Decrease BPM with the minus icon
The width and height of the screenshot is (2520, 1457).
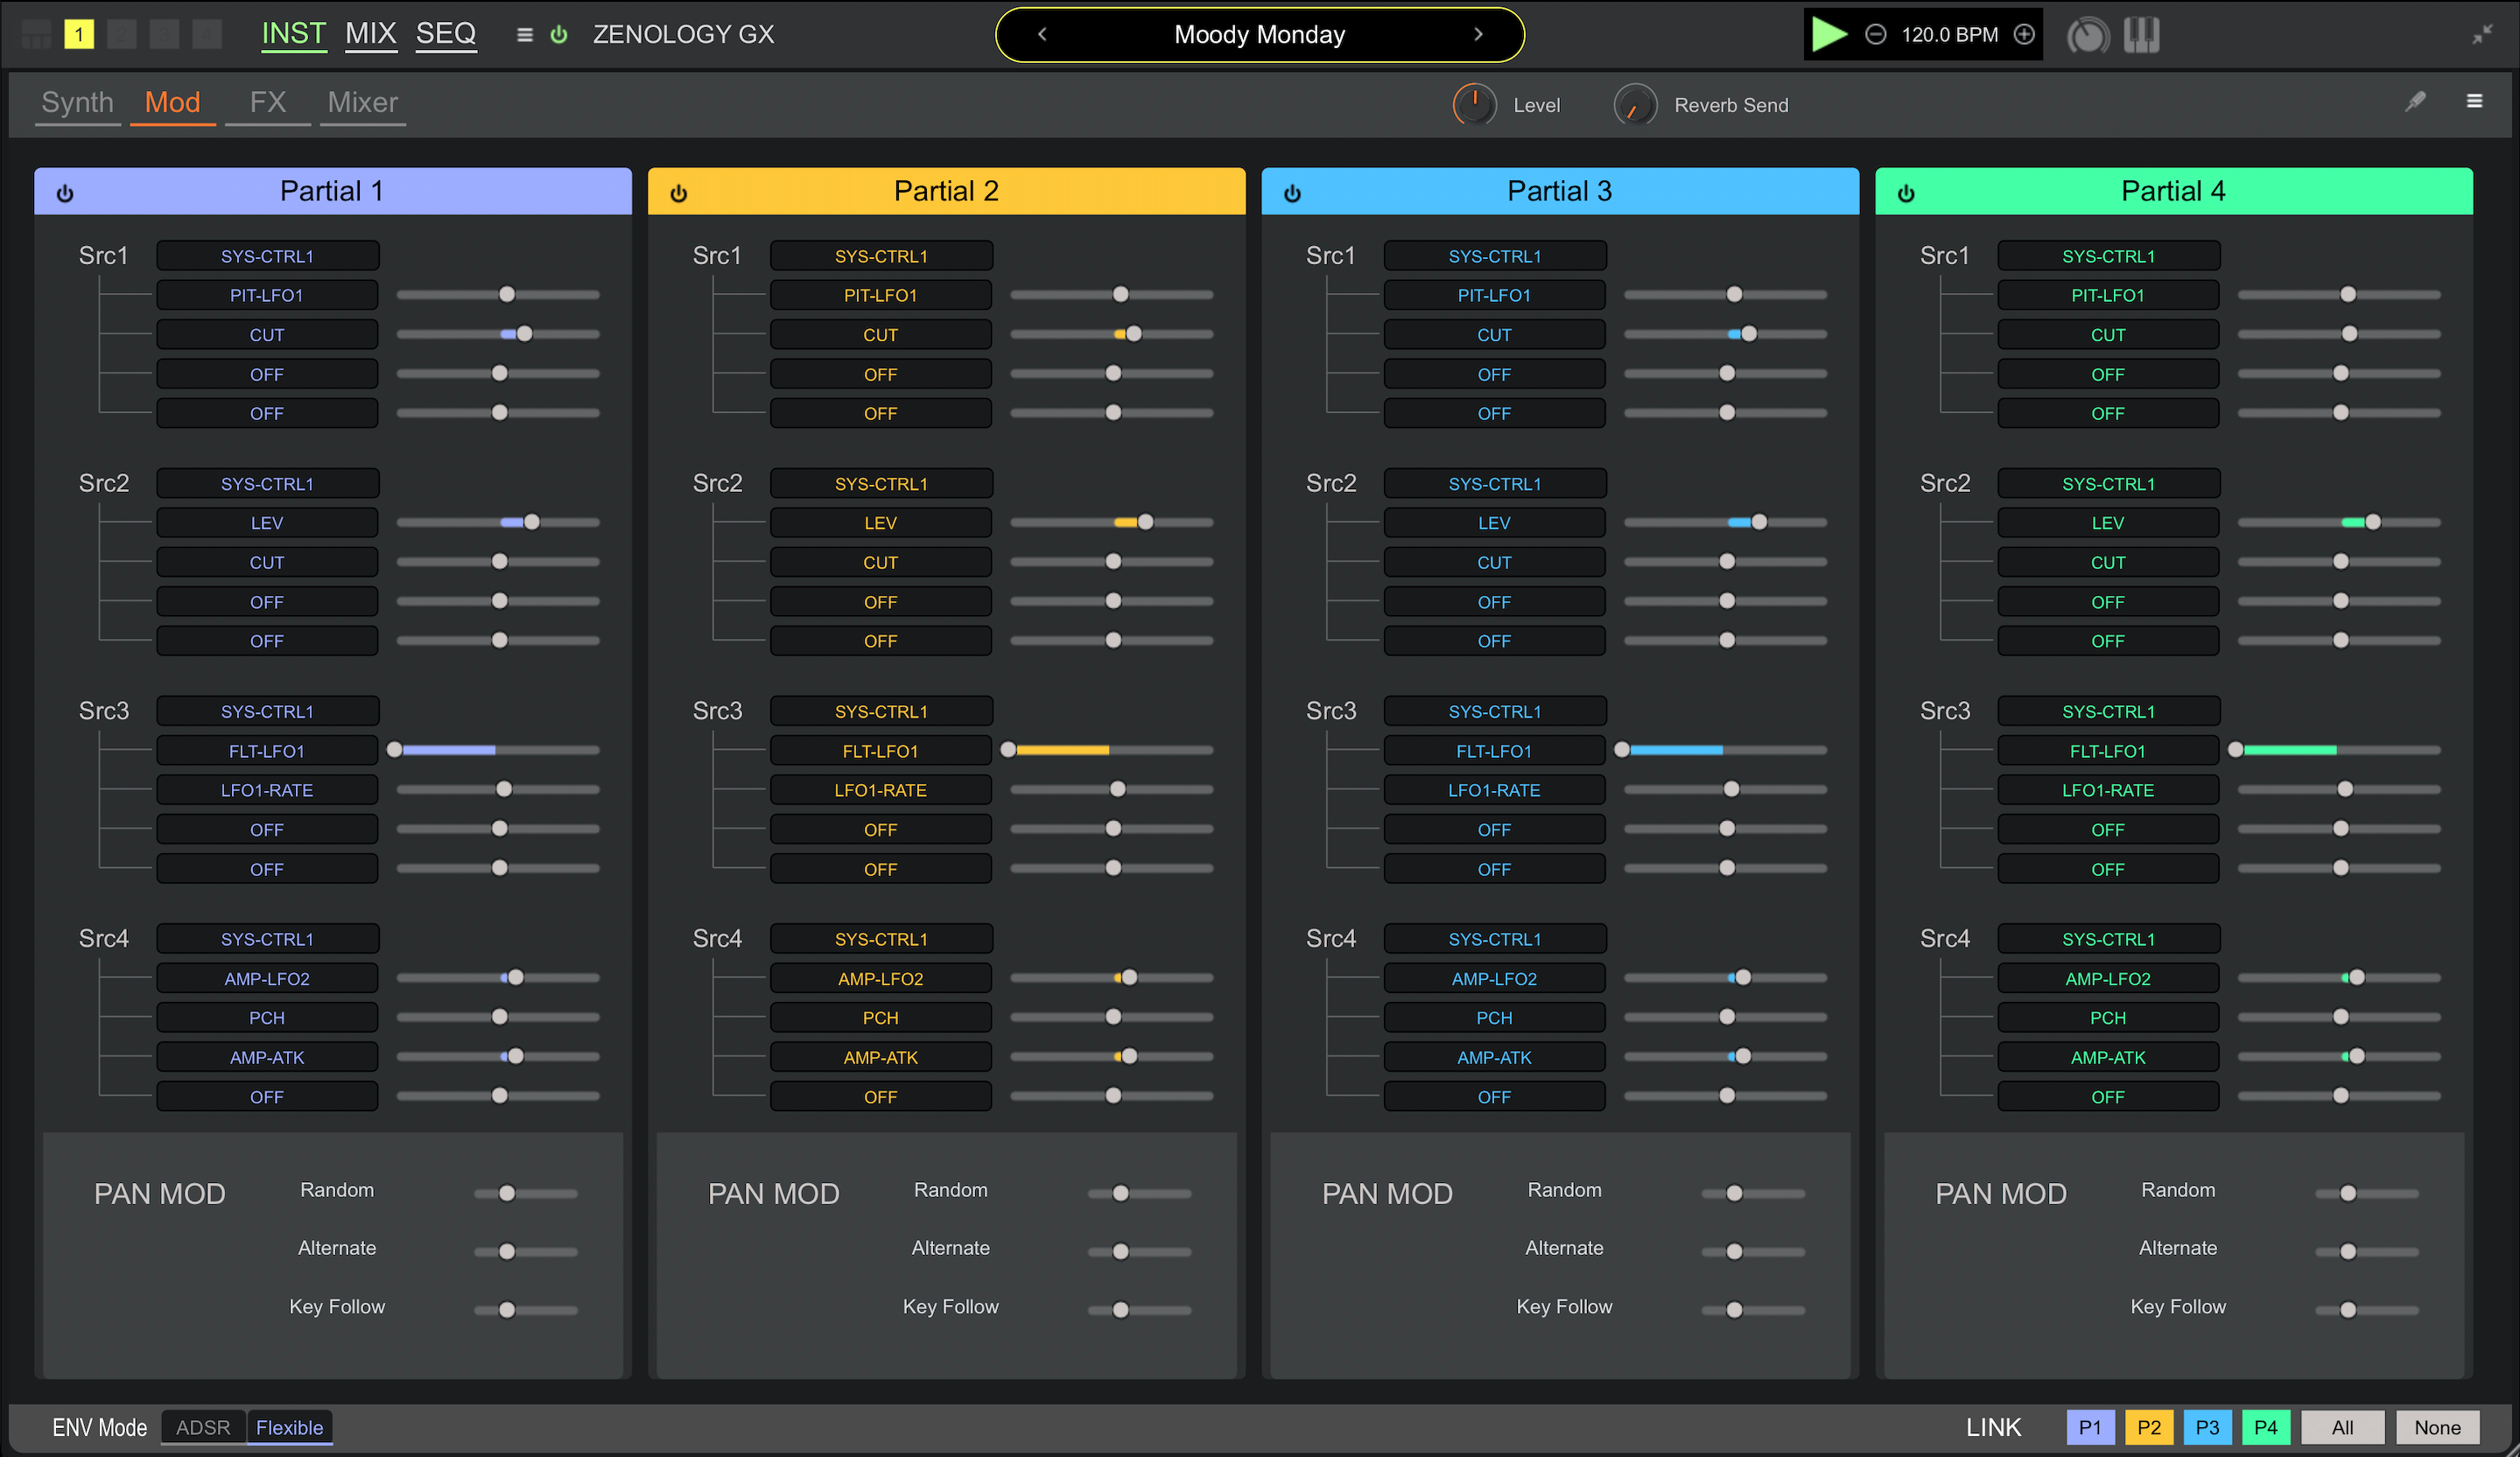(1876, 35)
